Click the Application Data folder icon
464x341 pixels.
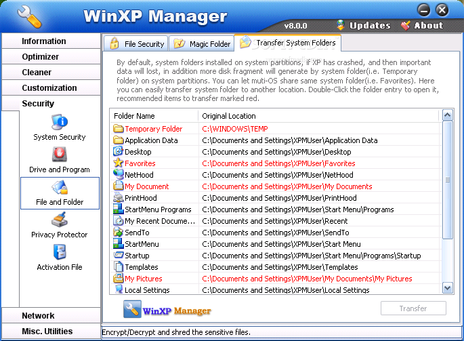(x=118, y=140)
